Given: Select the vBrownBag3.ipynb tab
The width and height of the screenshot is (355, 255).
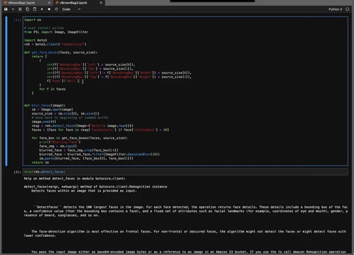Looking at the screenshot, I should (74, 3).
